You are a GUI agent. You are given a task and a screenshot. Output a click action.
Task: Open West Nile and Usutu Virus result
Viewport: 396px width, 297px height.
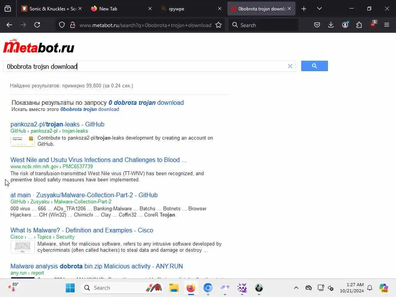click(x=98, y=160)
